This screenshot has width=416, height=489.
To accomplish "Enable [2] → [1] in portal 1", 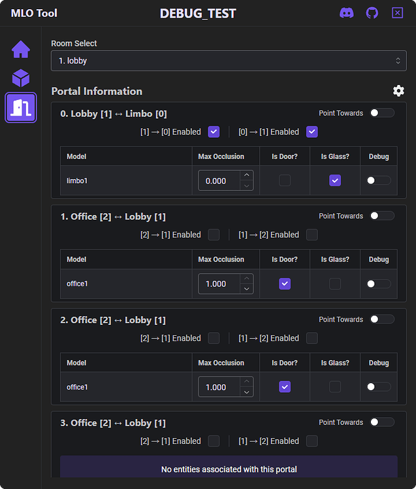I will 214,235.
